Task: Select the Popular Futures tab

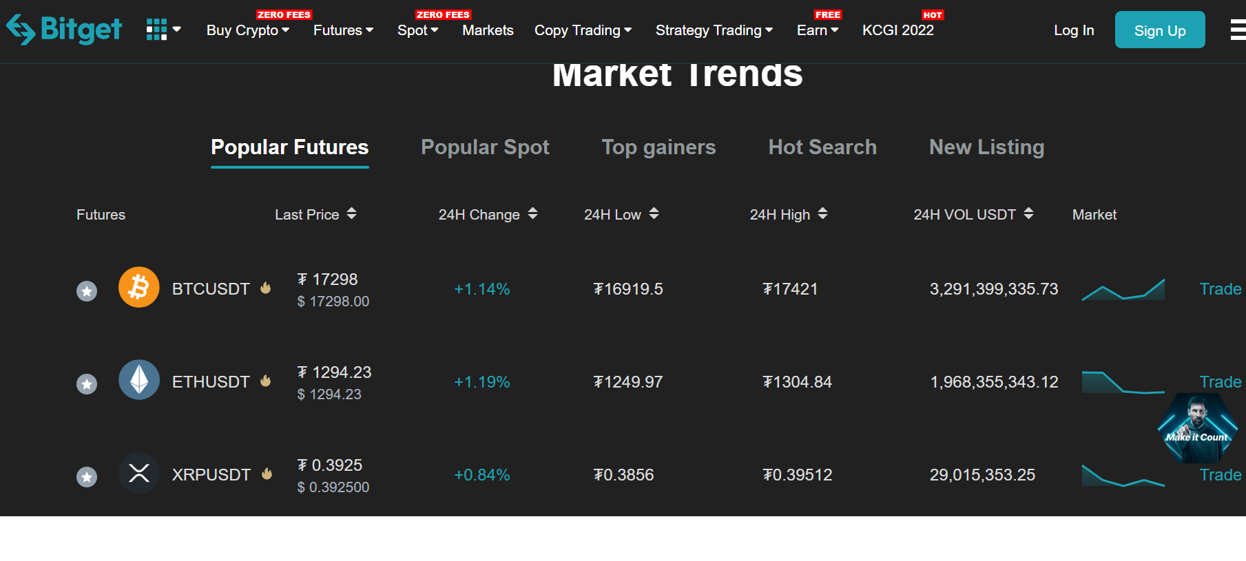Action: 290,147
